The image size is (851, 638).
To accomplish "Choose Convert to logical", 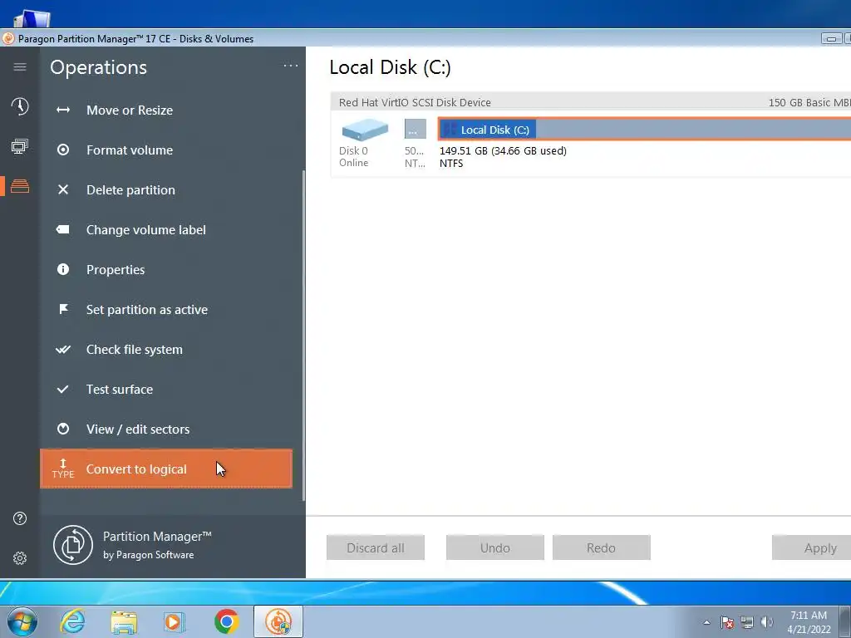I will (166, 469).
